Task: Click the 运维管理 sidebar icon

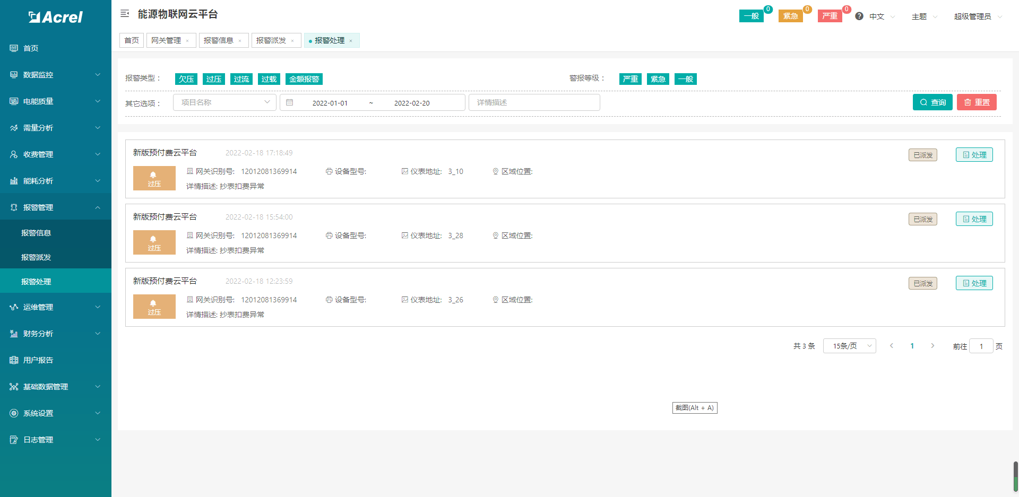Action: pos(14,307)
